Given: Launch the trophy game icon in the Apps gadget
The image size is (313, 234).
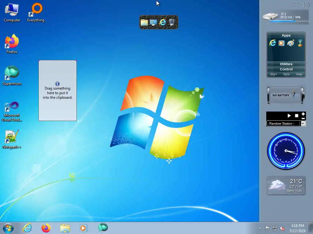Looking at the screenshot, I should pyautogui.click(x=300, y=43).
